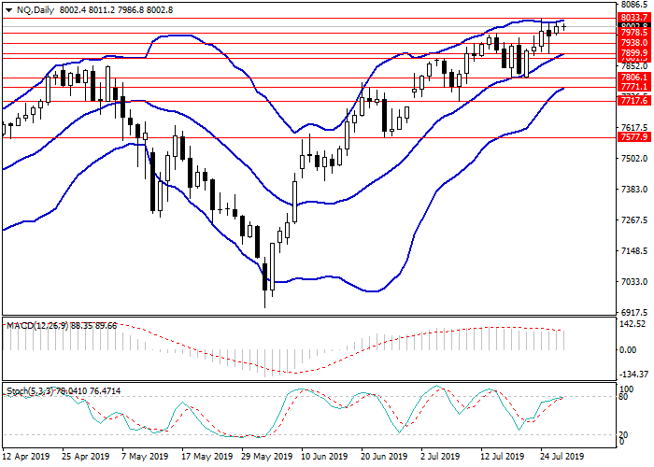Click the 7717.6 red price label
Screen dimensions: 654x467
634,101
